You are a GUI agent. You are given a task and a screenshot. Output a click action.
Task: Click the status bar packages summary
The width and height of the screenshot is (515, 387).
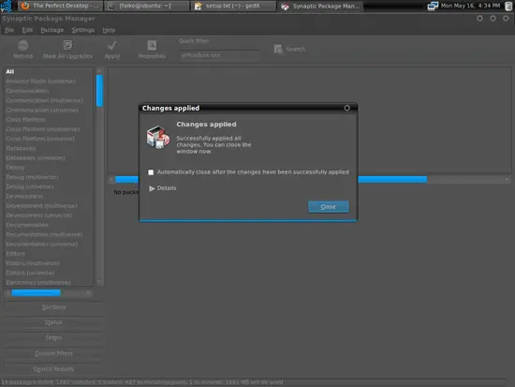point(142,382)
